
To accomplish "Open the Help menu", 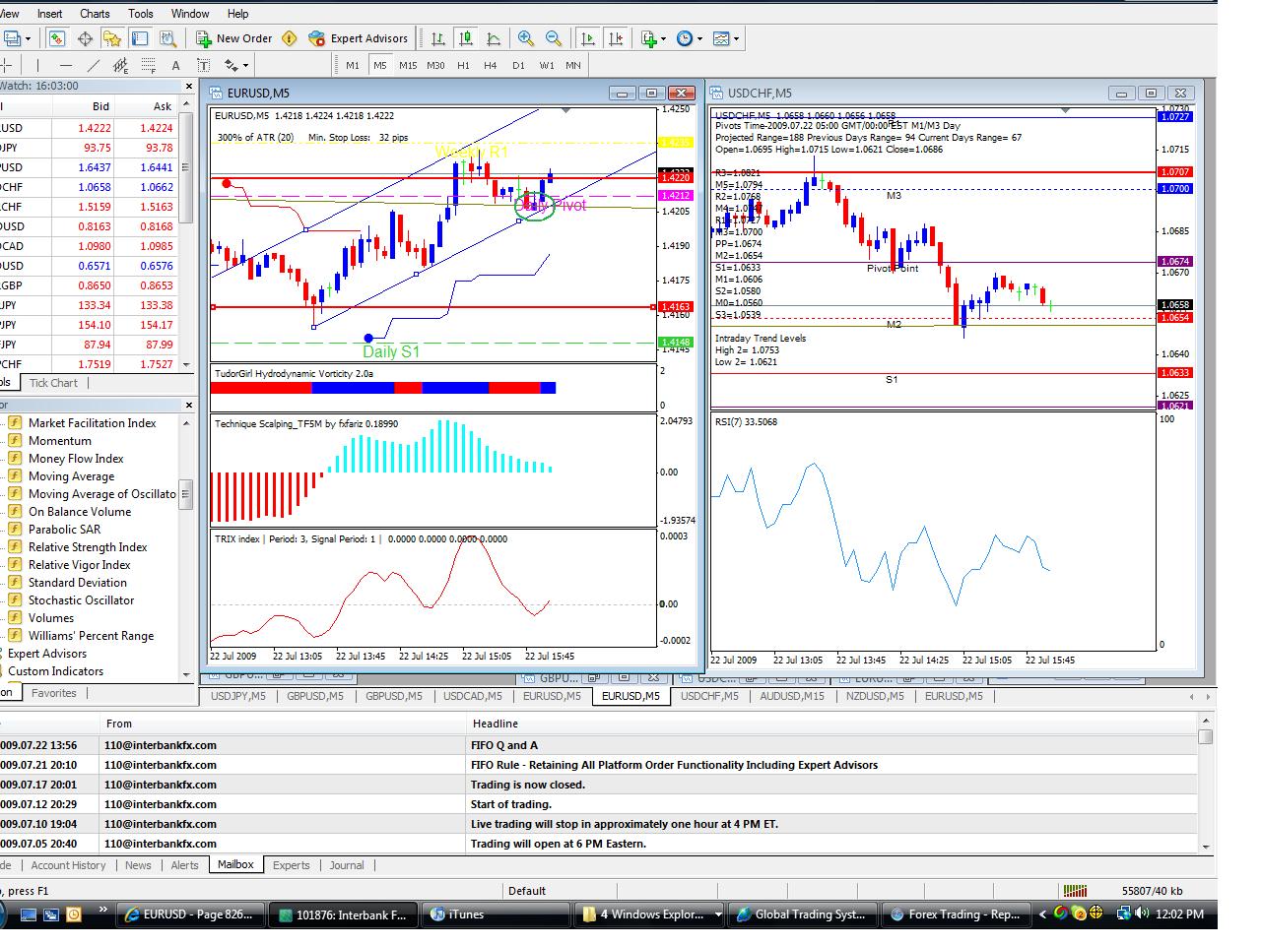I will pyautogui.click(x=238, y=14).
